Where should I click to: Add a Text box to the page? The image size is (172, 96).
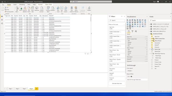click(x=62, y=10)
